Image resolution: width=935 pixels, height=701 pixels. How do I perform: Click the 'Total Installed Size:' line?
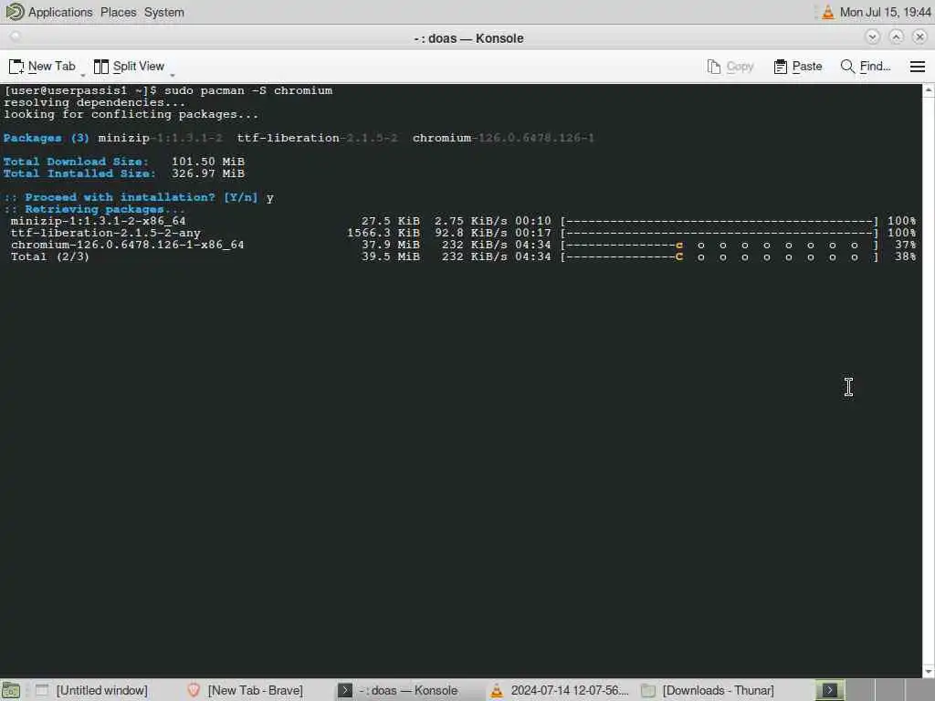pyautogui.click(x=124, y=173)
